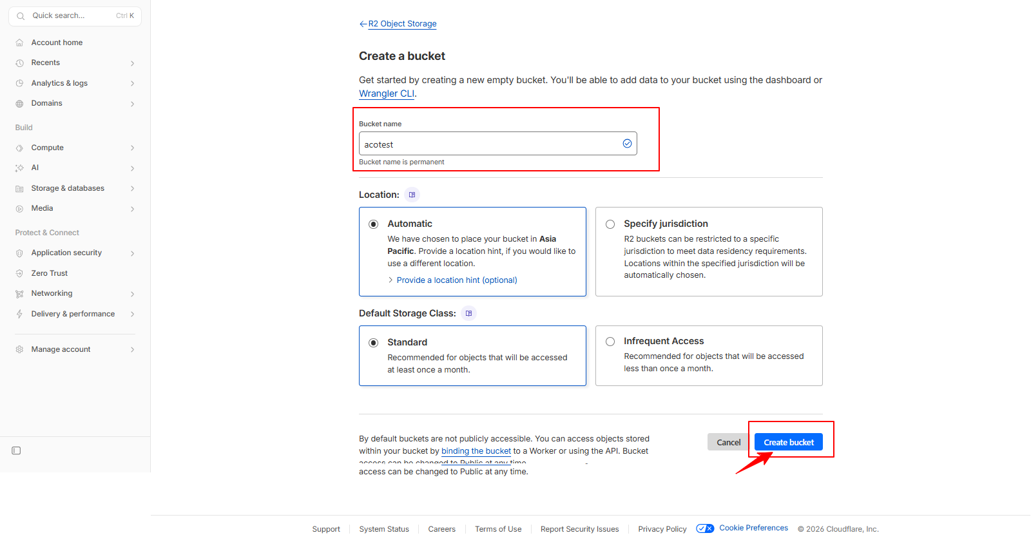Choose the Infrequent Access storage class
The width and height of the screenshot is (1031, 542).
(x=610, y=342)
